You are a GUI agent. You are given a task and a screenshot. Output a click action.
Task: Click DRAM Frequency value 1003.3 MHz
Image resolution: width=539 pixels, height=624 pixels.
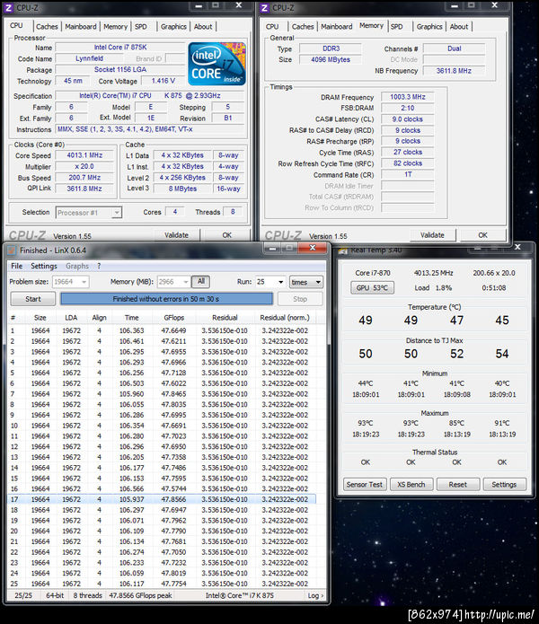408,97
